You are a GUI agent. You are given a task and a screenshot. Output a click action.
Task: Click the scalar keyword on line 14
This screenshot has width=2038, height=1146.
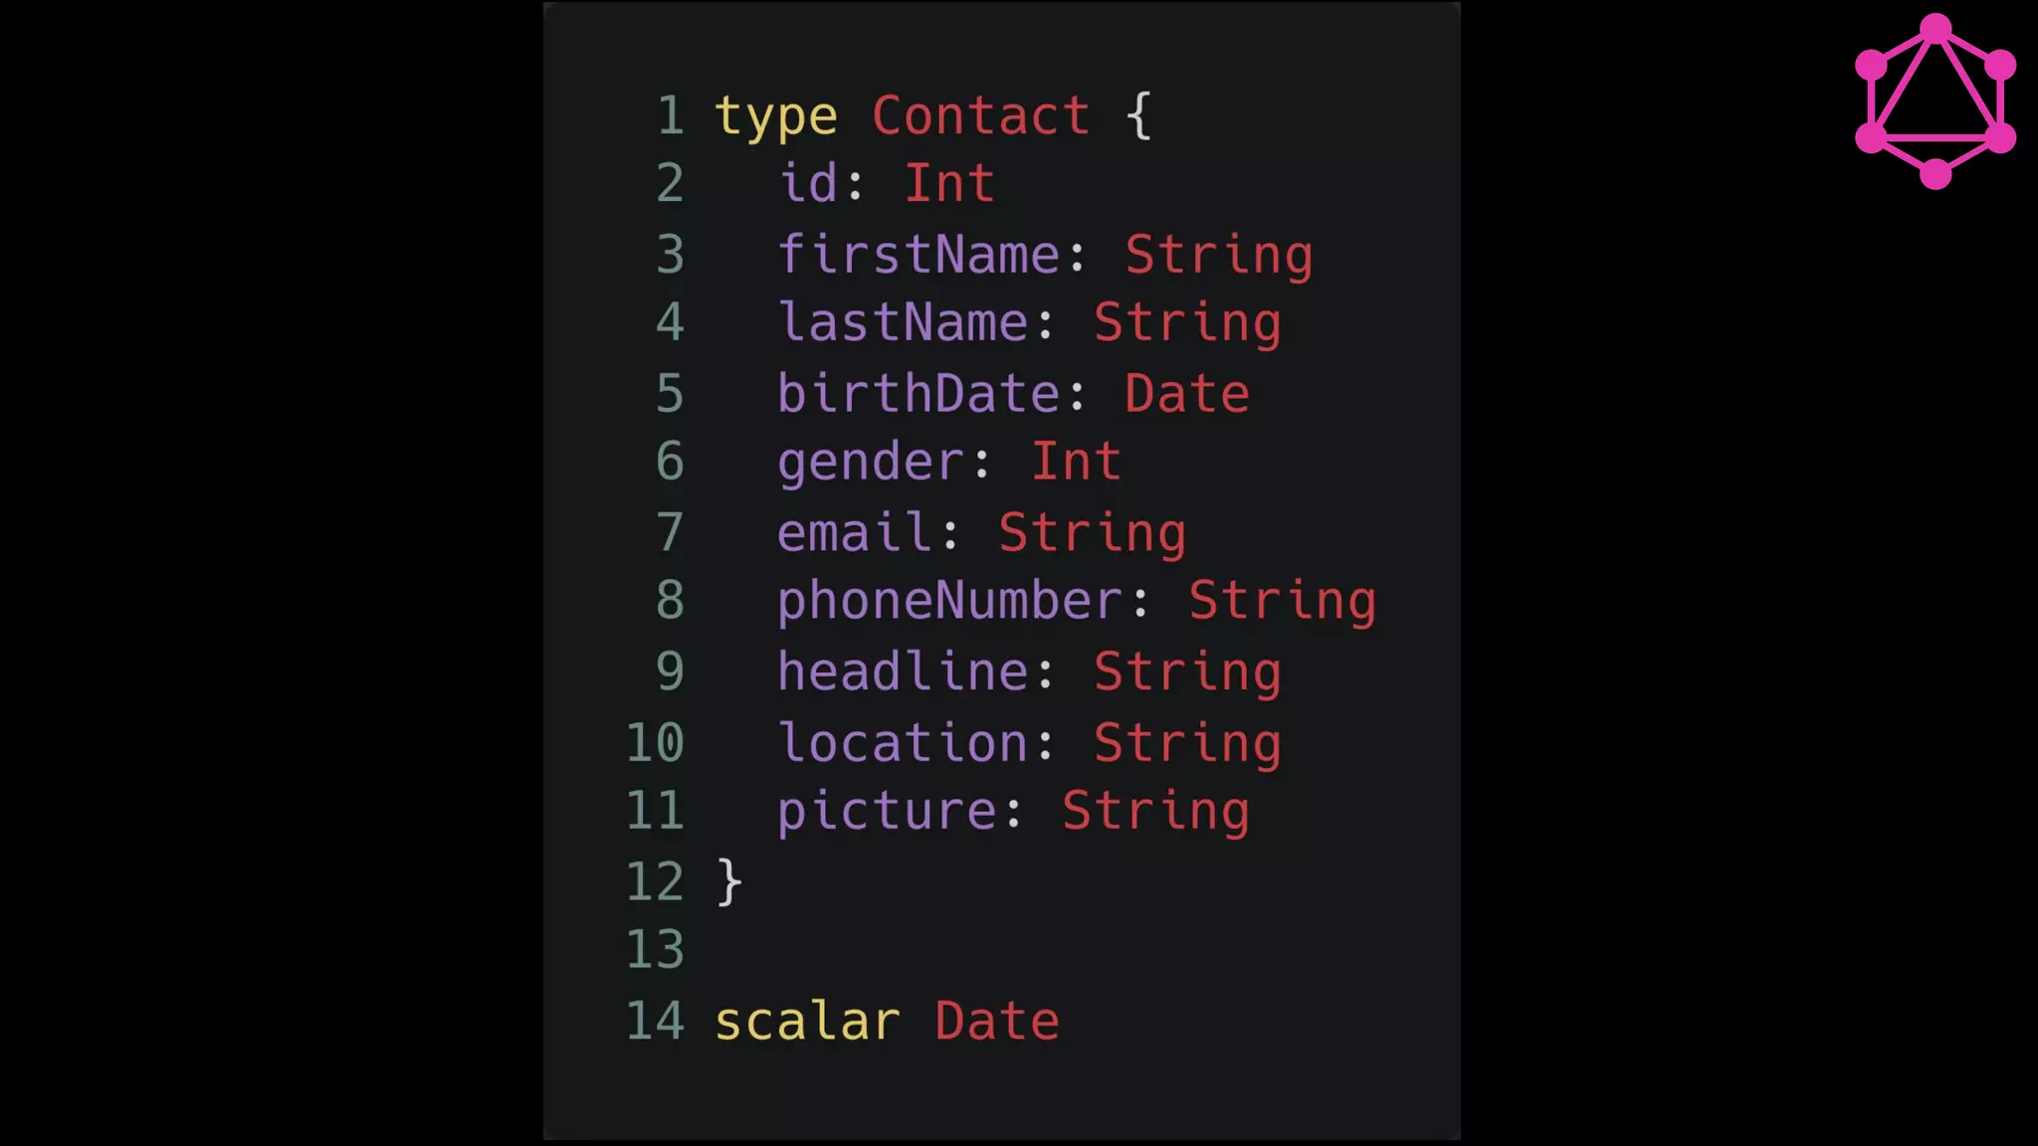(x=807, y=1022)
